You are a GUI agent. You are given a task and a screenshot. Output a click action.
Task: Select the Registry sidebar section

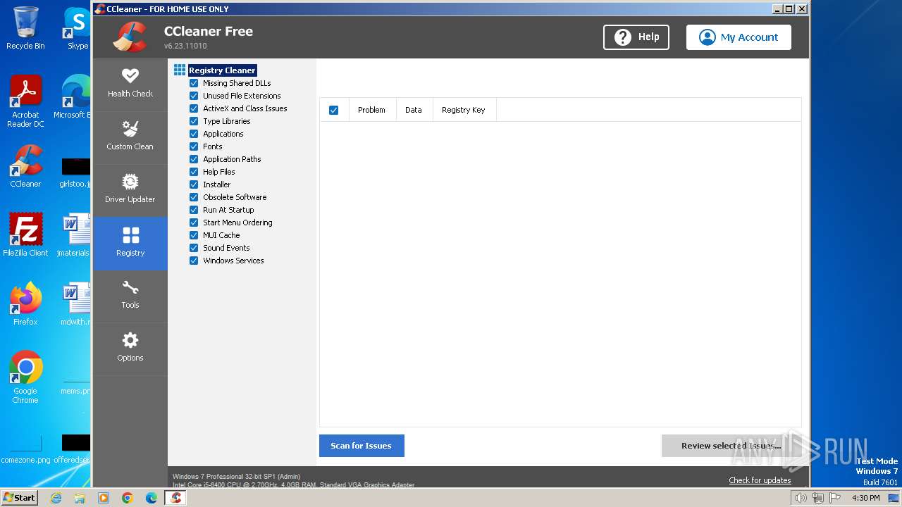[130, 243]
